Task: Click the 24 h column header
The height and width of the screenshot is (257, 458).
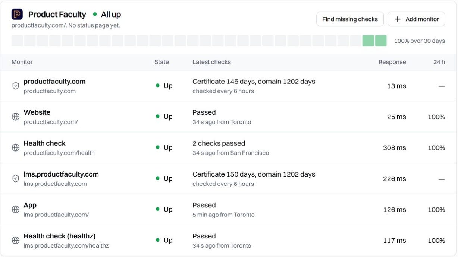Action: [x=439, y=62]
